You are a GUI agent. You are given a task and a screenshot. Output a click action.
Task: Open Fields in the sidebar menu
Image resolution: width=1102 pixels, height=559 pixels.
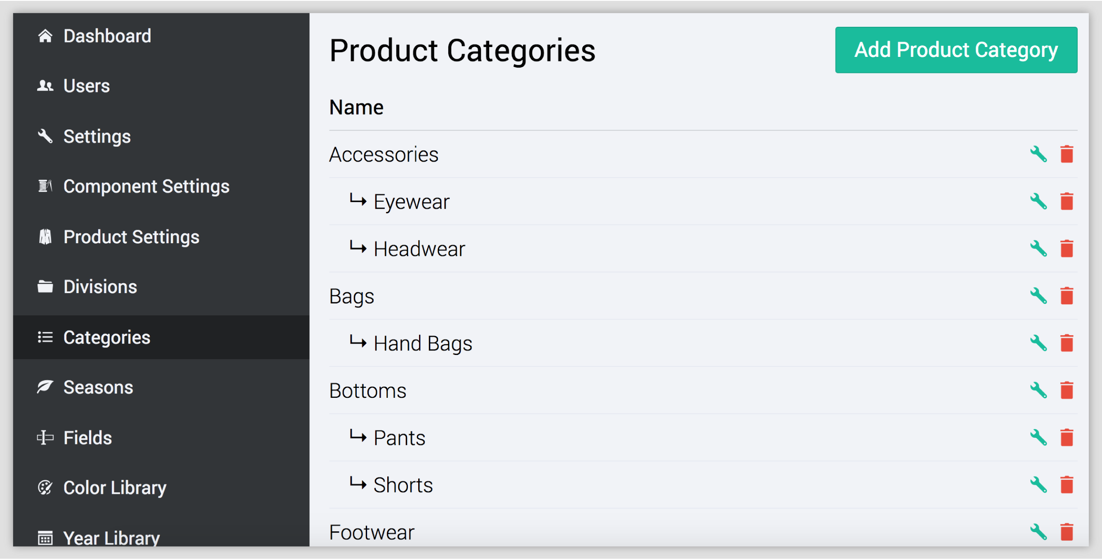coord(88,438)
